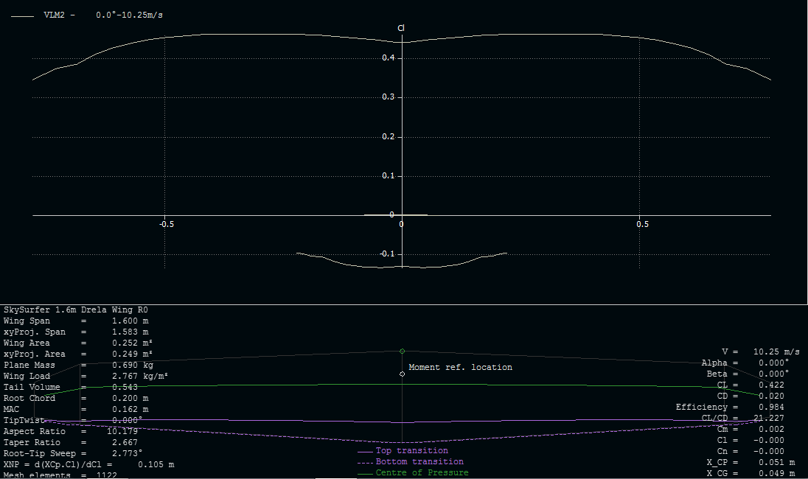Click the Beta value 0.000°
808x479 pixels.
coord(774,374)
